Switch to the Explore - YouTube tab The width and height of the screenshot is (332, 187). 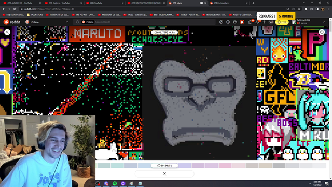(x=63, y=3)
